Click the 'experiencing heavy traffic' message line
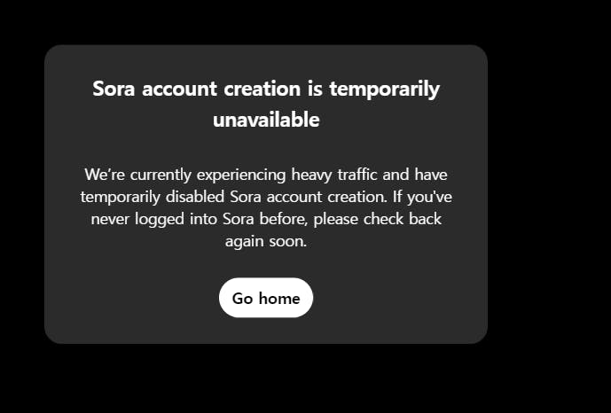Image resolution: width=611 pixels, height=413 pixels. tap(266, 174)
